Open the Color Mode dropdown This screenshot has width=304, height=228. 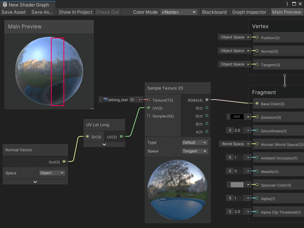pos(179,12)
